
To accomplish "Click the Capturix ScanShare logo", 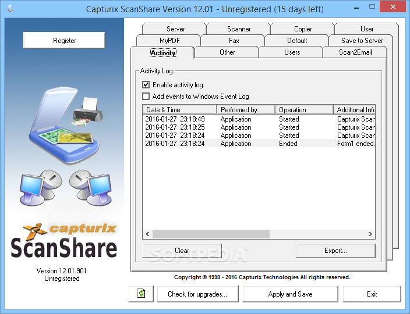I will (x=64, y=240).
